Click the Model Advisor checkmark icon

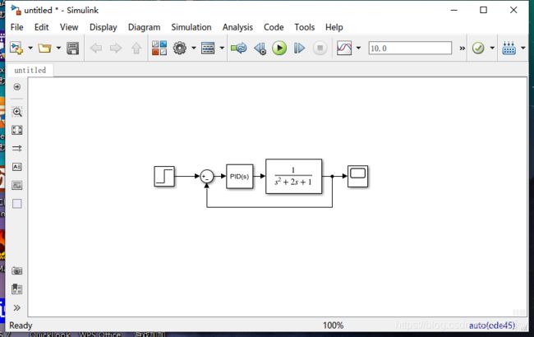pyautogui.click(x=478, y=48)
